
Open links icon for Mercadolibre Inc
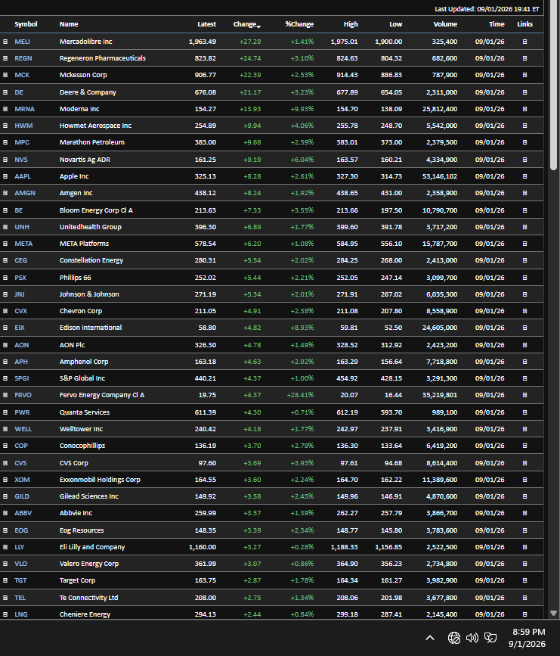click(x=525, y=42)
